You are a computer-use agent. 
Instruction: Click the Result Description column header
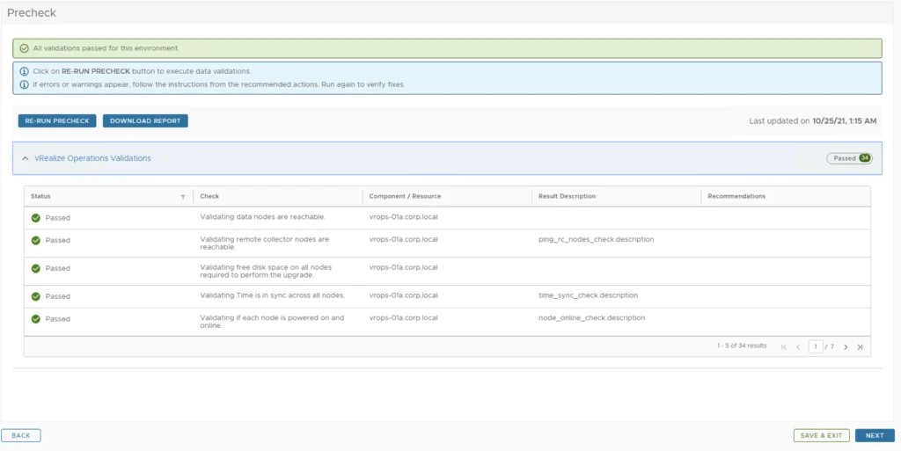click(567, 196)
